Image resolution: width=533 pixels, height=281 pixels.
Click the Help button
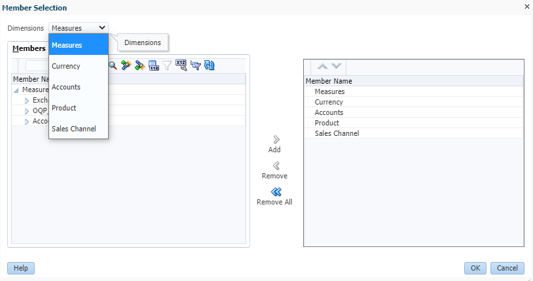click(21, 268)
